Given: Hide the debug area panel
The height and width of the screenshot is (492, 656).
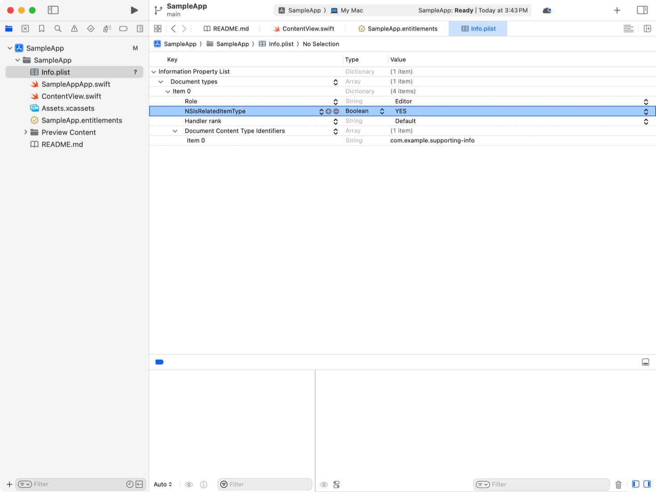Looking at the screenshot, I should (x=645, y=362).
